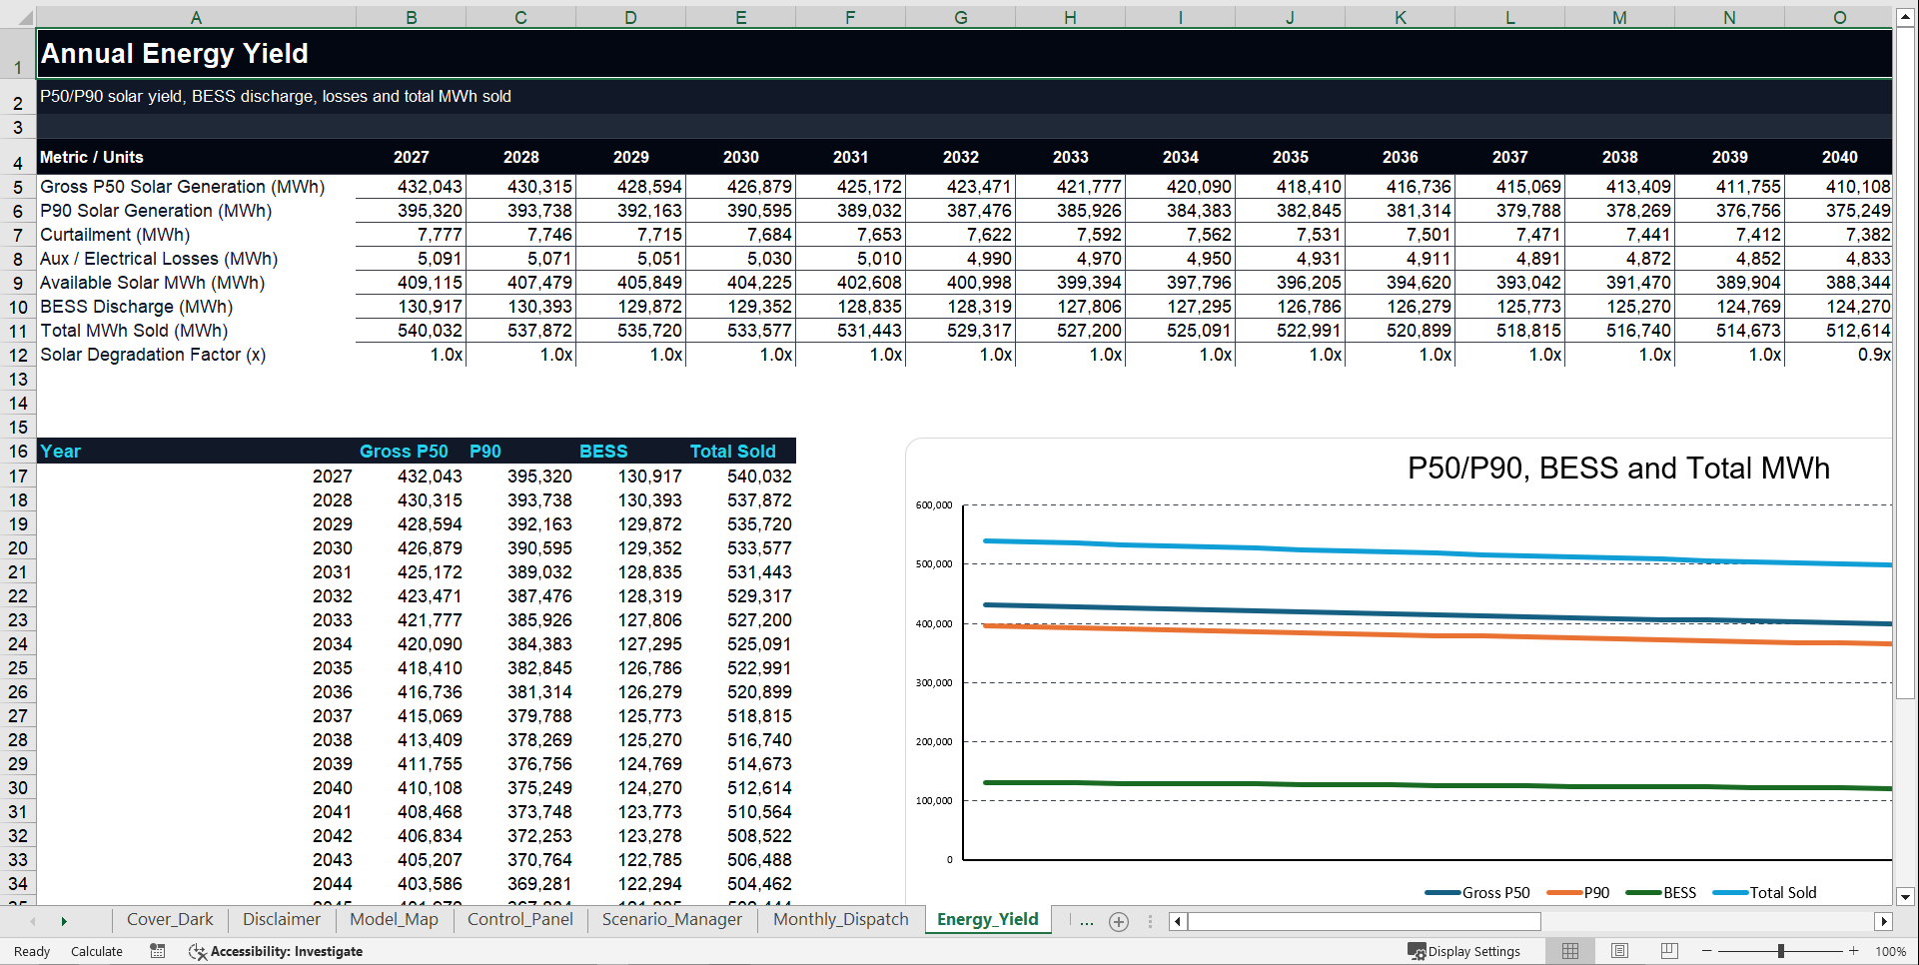Click the BESS legend entry in chart
1919x965 pixels.
coord(1661,892)
